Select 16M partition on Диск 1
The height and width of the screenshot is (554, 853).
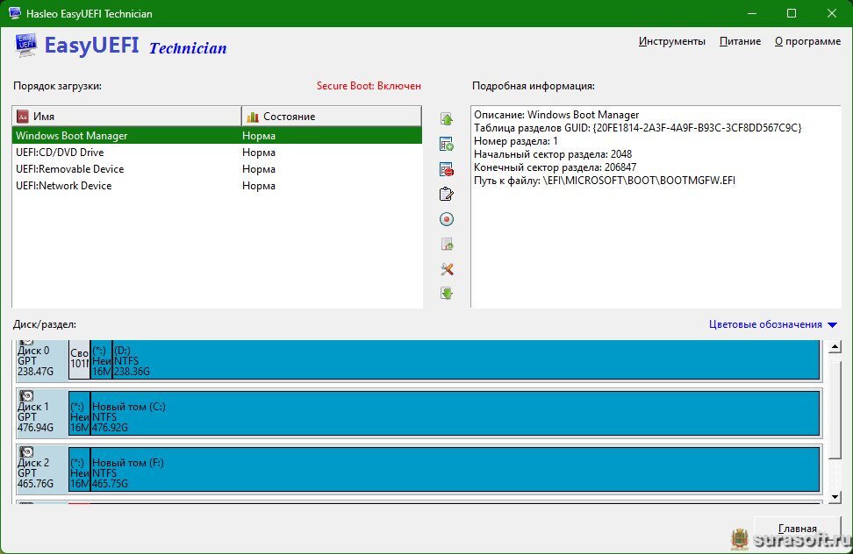click(x=80, y=414)
